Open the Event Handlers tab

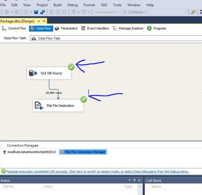[95, 28]
